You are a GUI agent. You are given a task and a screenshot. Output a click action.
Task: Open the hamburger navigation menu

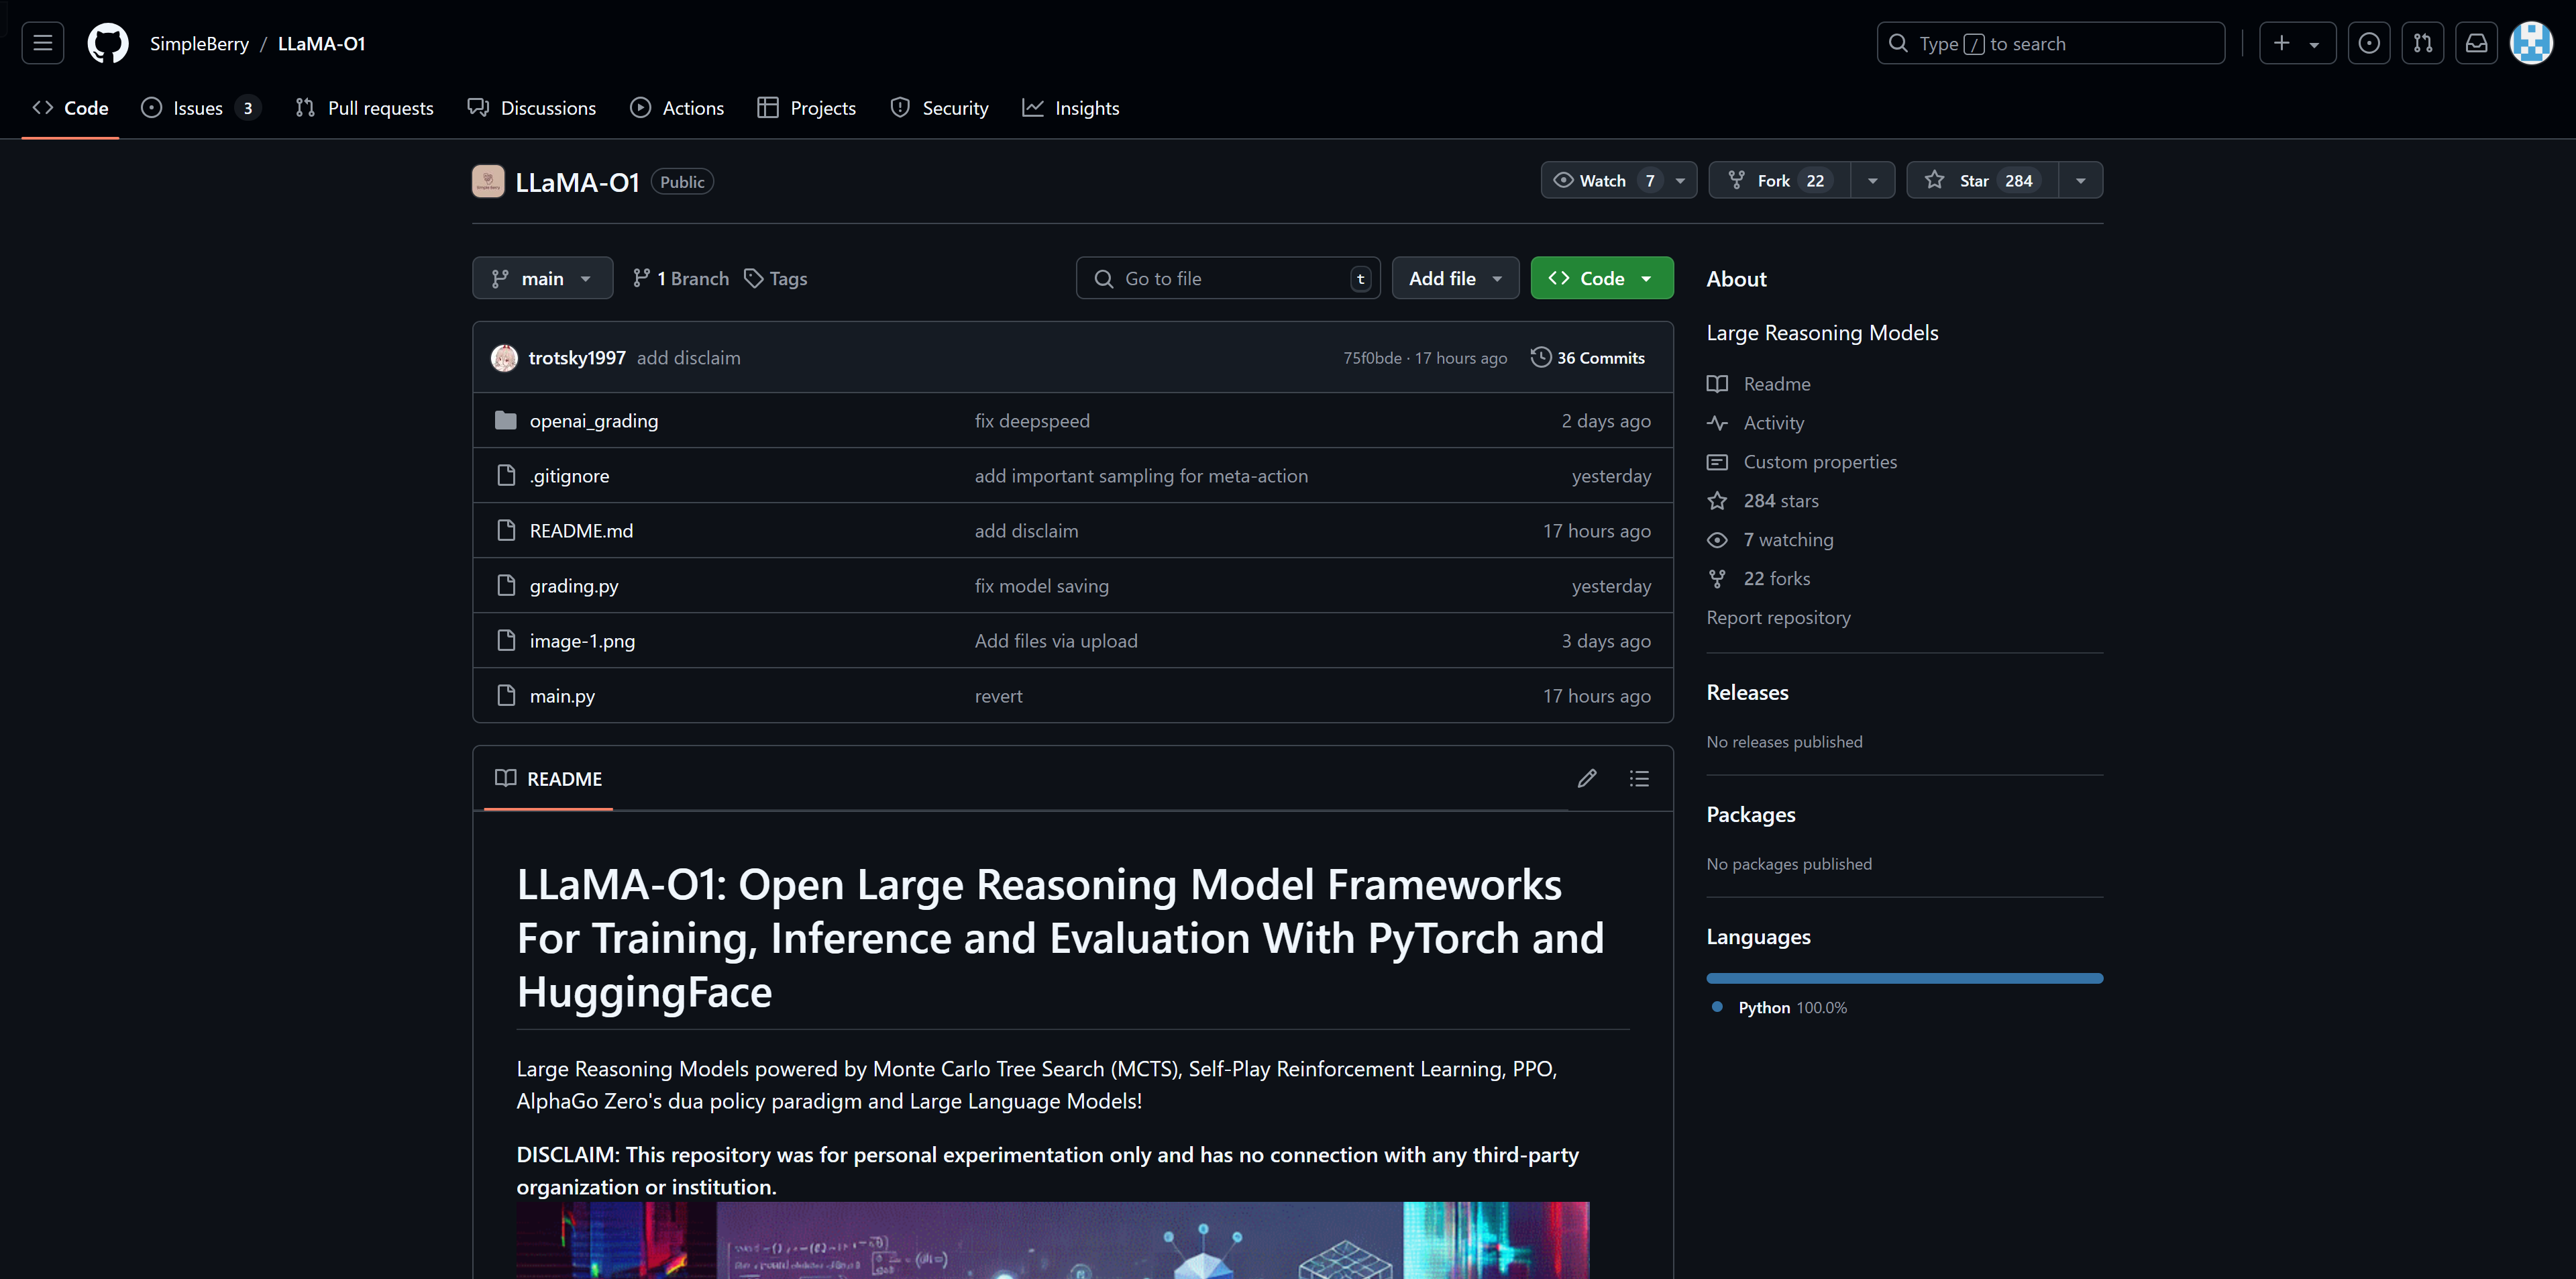(x=42, y=43)
